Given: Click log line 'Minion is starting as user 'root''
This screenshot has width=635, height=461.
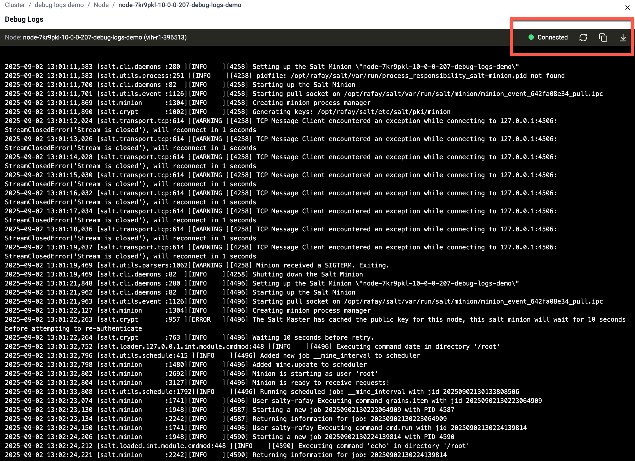Looking at the screenshot, I should click(x=192, y=374).
